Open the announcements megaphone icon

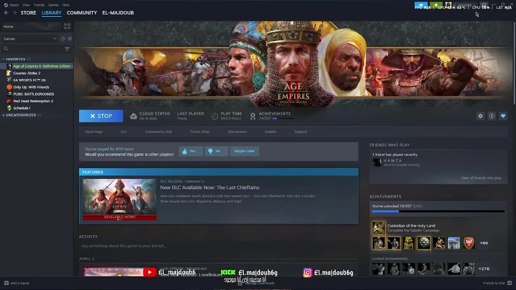(421, 6)
